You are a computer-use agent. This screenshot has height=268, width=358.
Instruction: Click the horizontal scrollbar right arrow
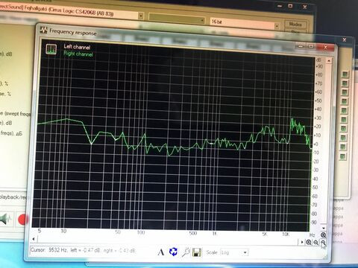(x=302, y=242)
